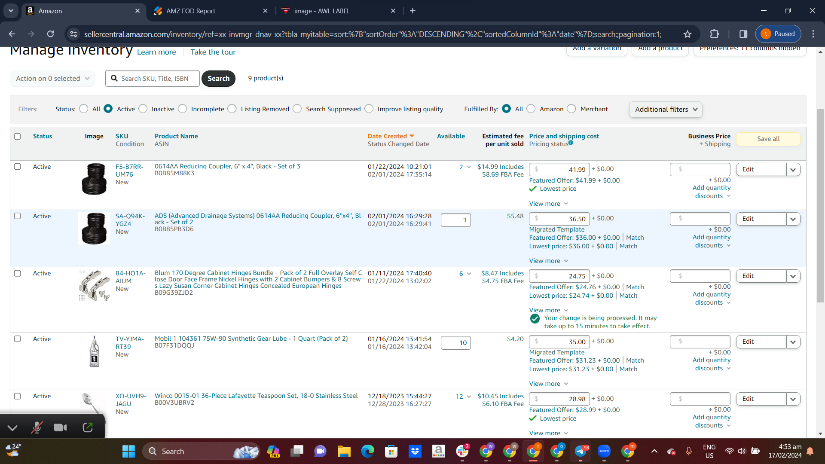Expand the Additional filters dropdown
Image resolution: width=825 pixels, height=464 pixels.
666,110
